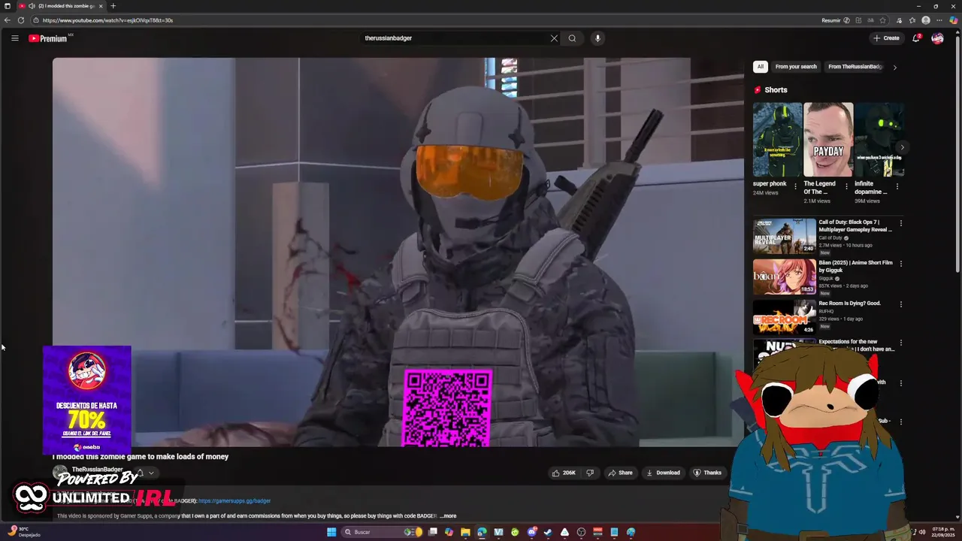Click the video title text

click(141, 456)
